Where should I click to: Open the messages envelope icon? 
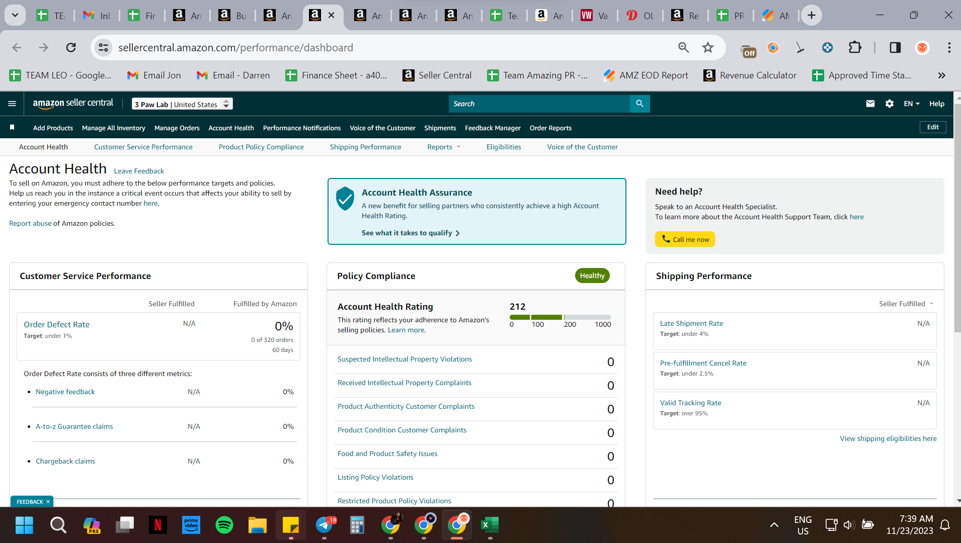click(x=870, y=104)
